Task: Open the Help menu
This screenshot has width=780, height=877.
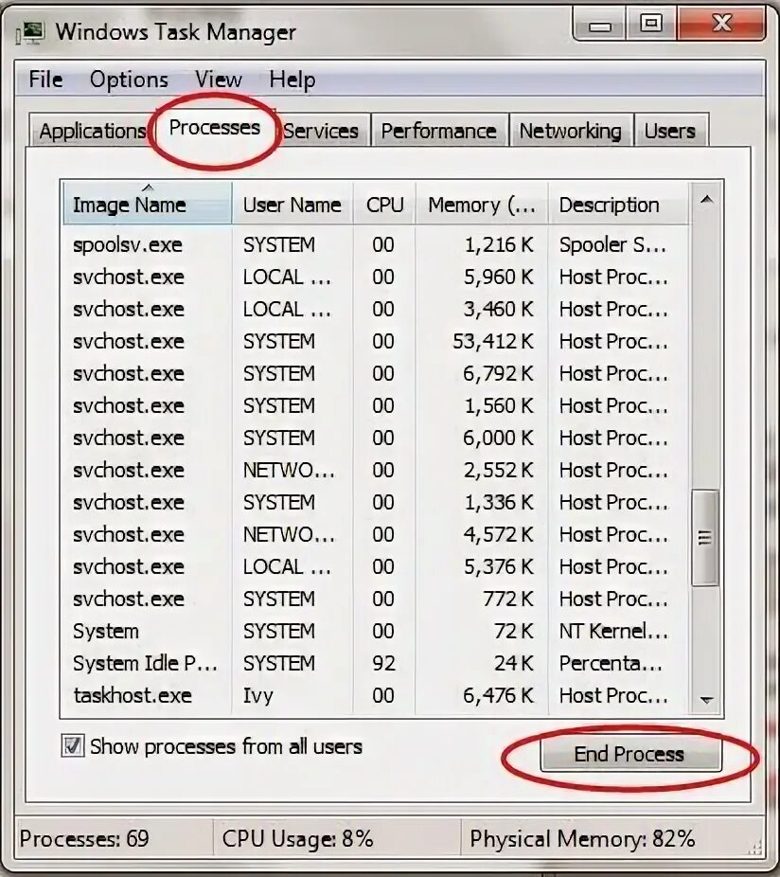Action: click(x=292, y=80)
